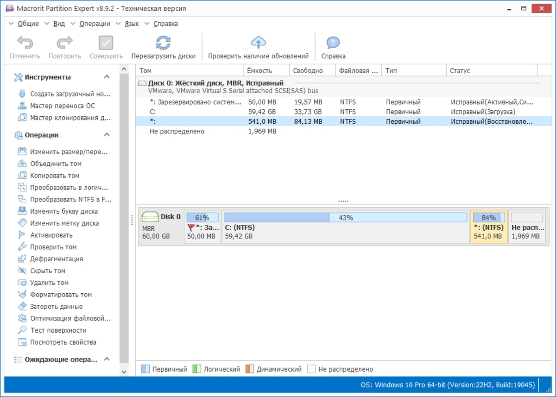Image resolution: width=556 pixels, height=397 pixels.
Task: Click the sidebar scrollbar down arrow
Action: point(124,371)
